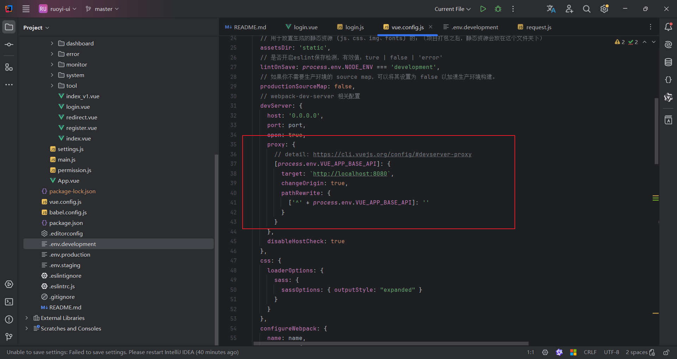The height and width of the screenshot is (359, 677).
Task: Expand the dashboard folder
Action: tap(52, 43)
